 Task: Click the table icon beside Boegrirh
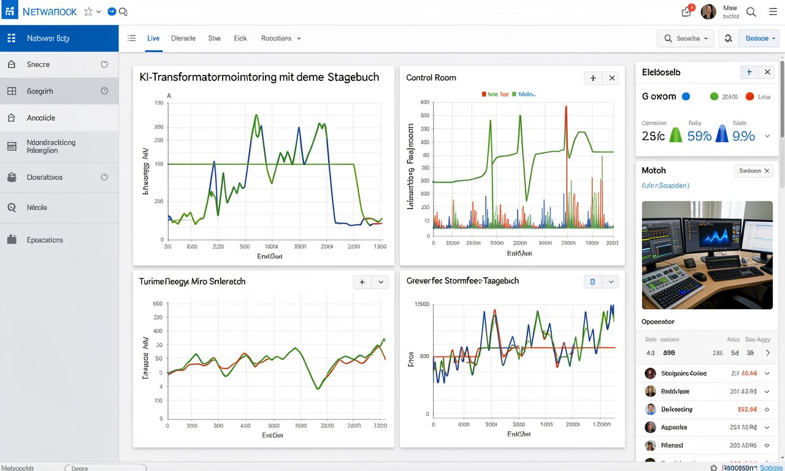[x=11, y=91]
